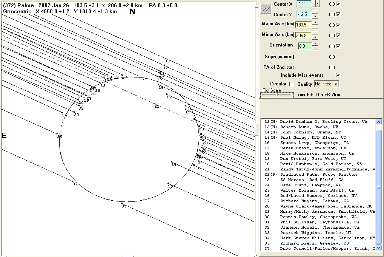
Task: Select observer row 18 Mike Hoskinson
Action: 318,153
